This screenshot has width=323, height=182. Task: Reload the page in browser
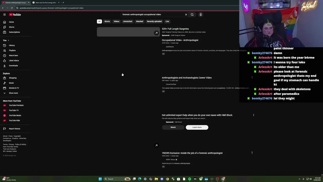(12, 8)
